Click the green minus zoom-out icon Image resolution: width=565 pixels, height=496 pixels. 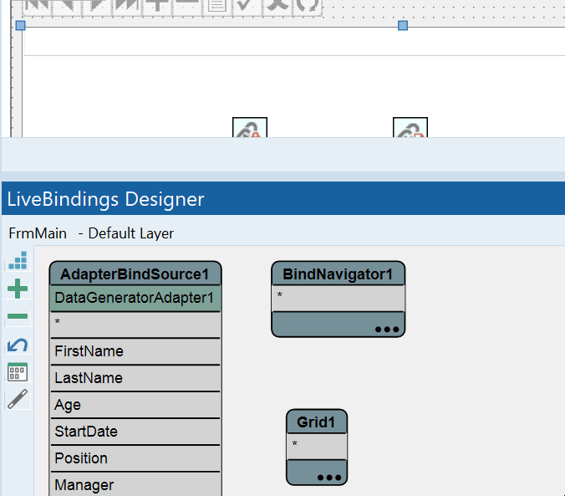18,317
